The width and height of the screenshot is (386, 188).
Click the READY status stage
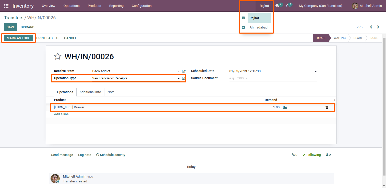coord(358,38)
